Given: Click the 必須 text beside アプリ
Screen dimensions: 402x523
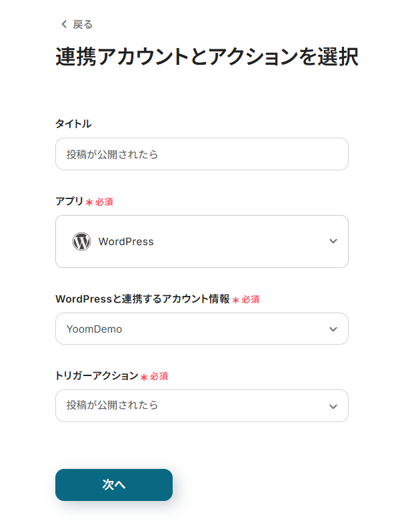Looking at the screenshot, I should (x=104, y=202).
